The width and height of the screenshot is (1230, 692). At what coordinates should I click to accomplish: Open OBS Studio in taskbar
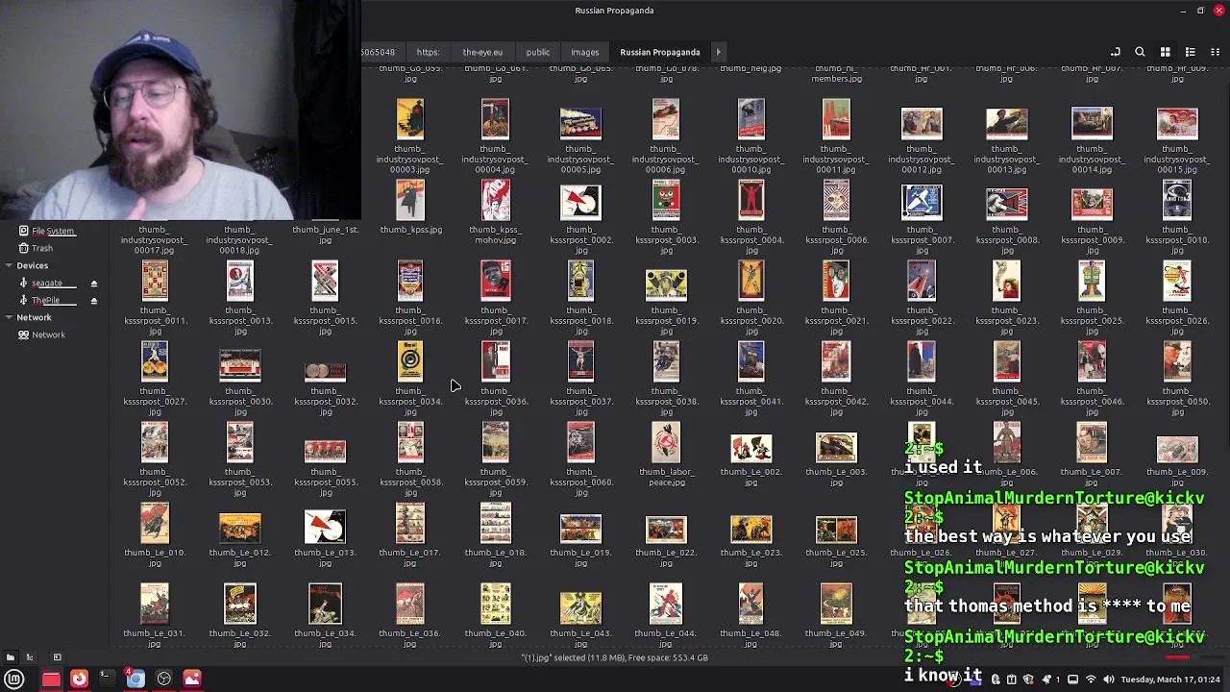coord(163,679)
